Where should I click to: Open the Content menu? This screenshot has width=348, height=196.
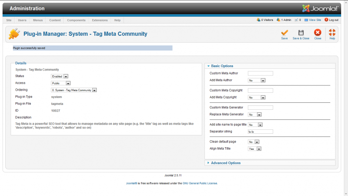pyautogui.click(x=55, y=20)
